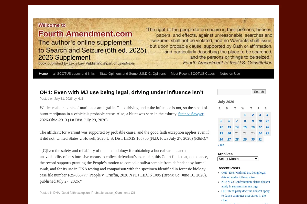The height and width of the screenshot is (204, 307).
Task: Open calendar posts for July 12
Action: pyautogui.click(x=221, y=127)
